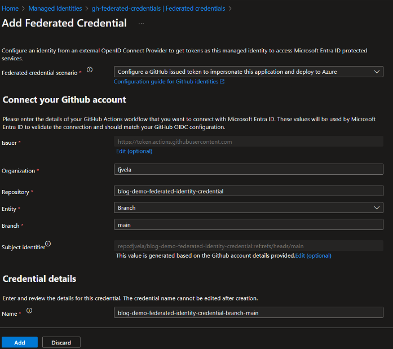This screenshot has height=349, width=393.
Task: Show info tooltip for credential Name
Action: [29, 311]
